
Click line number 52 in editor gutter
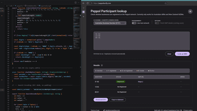8,61
